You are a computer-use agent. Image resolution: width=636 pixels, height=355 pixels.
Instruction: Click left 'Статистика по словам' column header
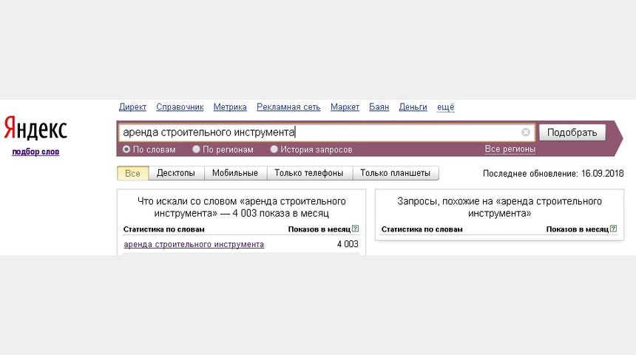(x=164, y=229)
